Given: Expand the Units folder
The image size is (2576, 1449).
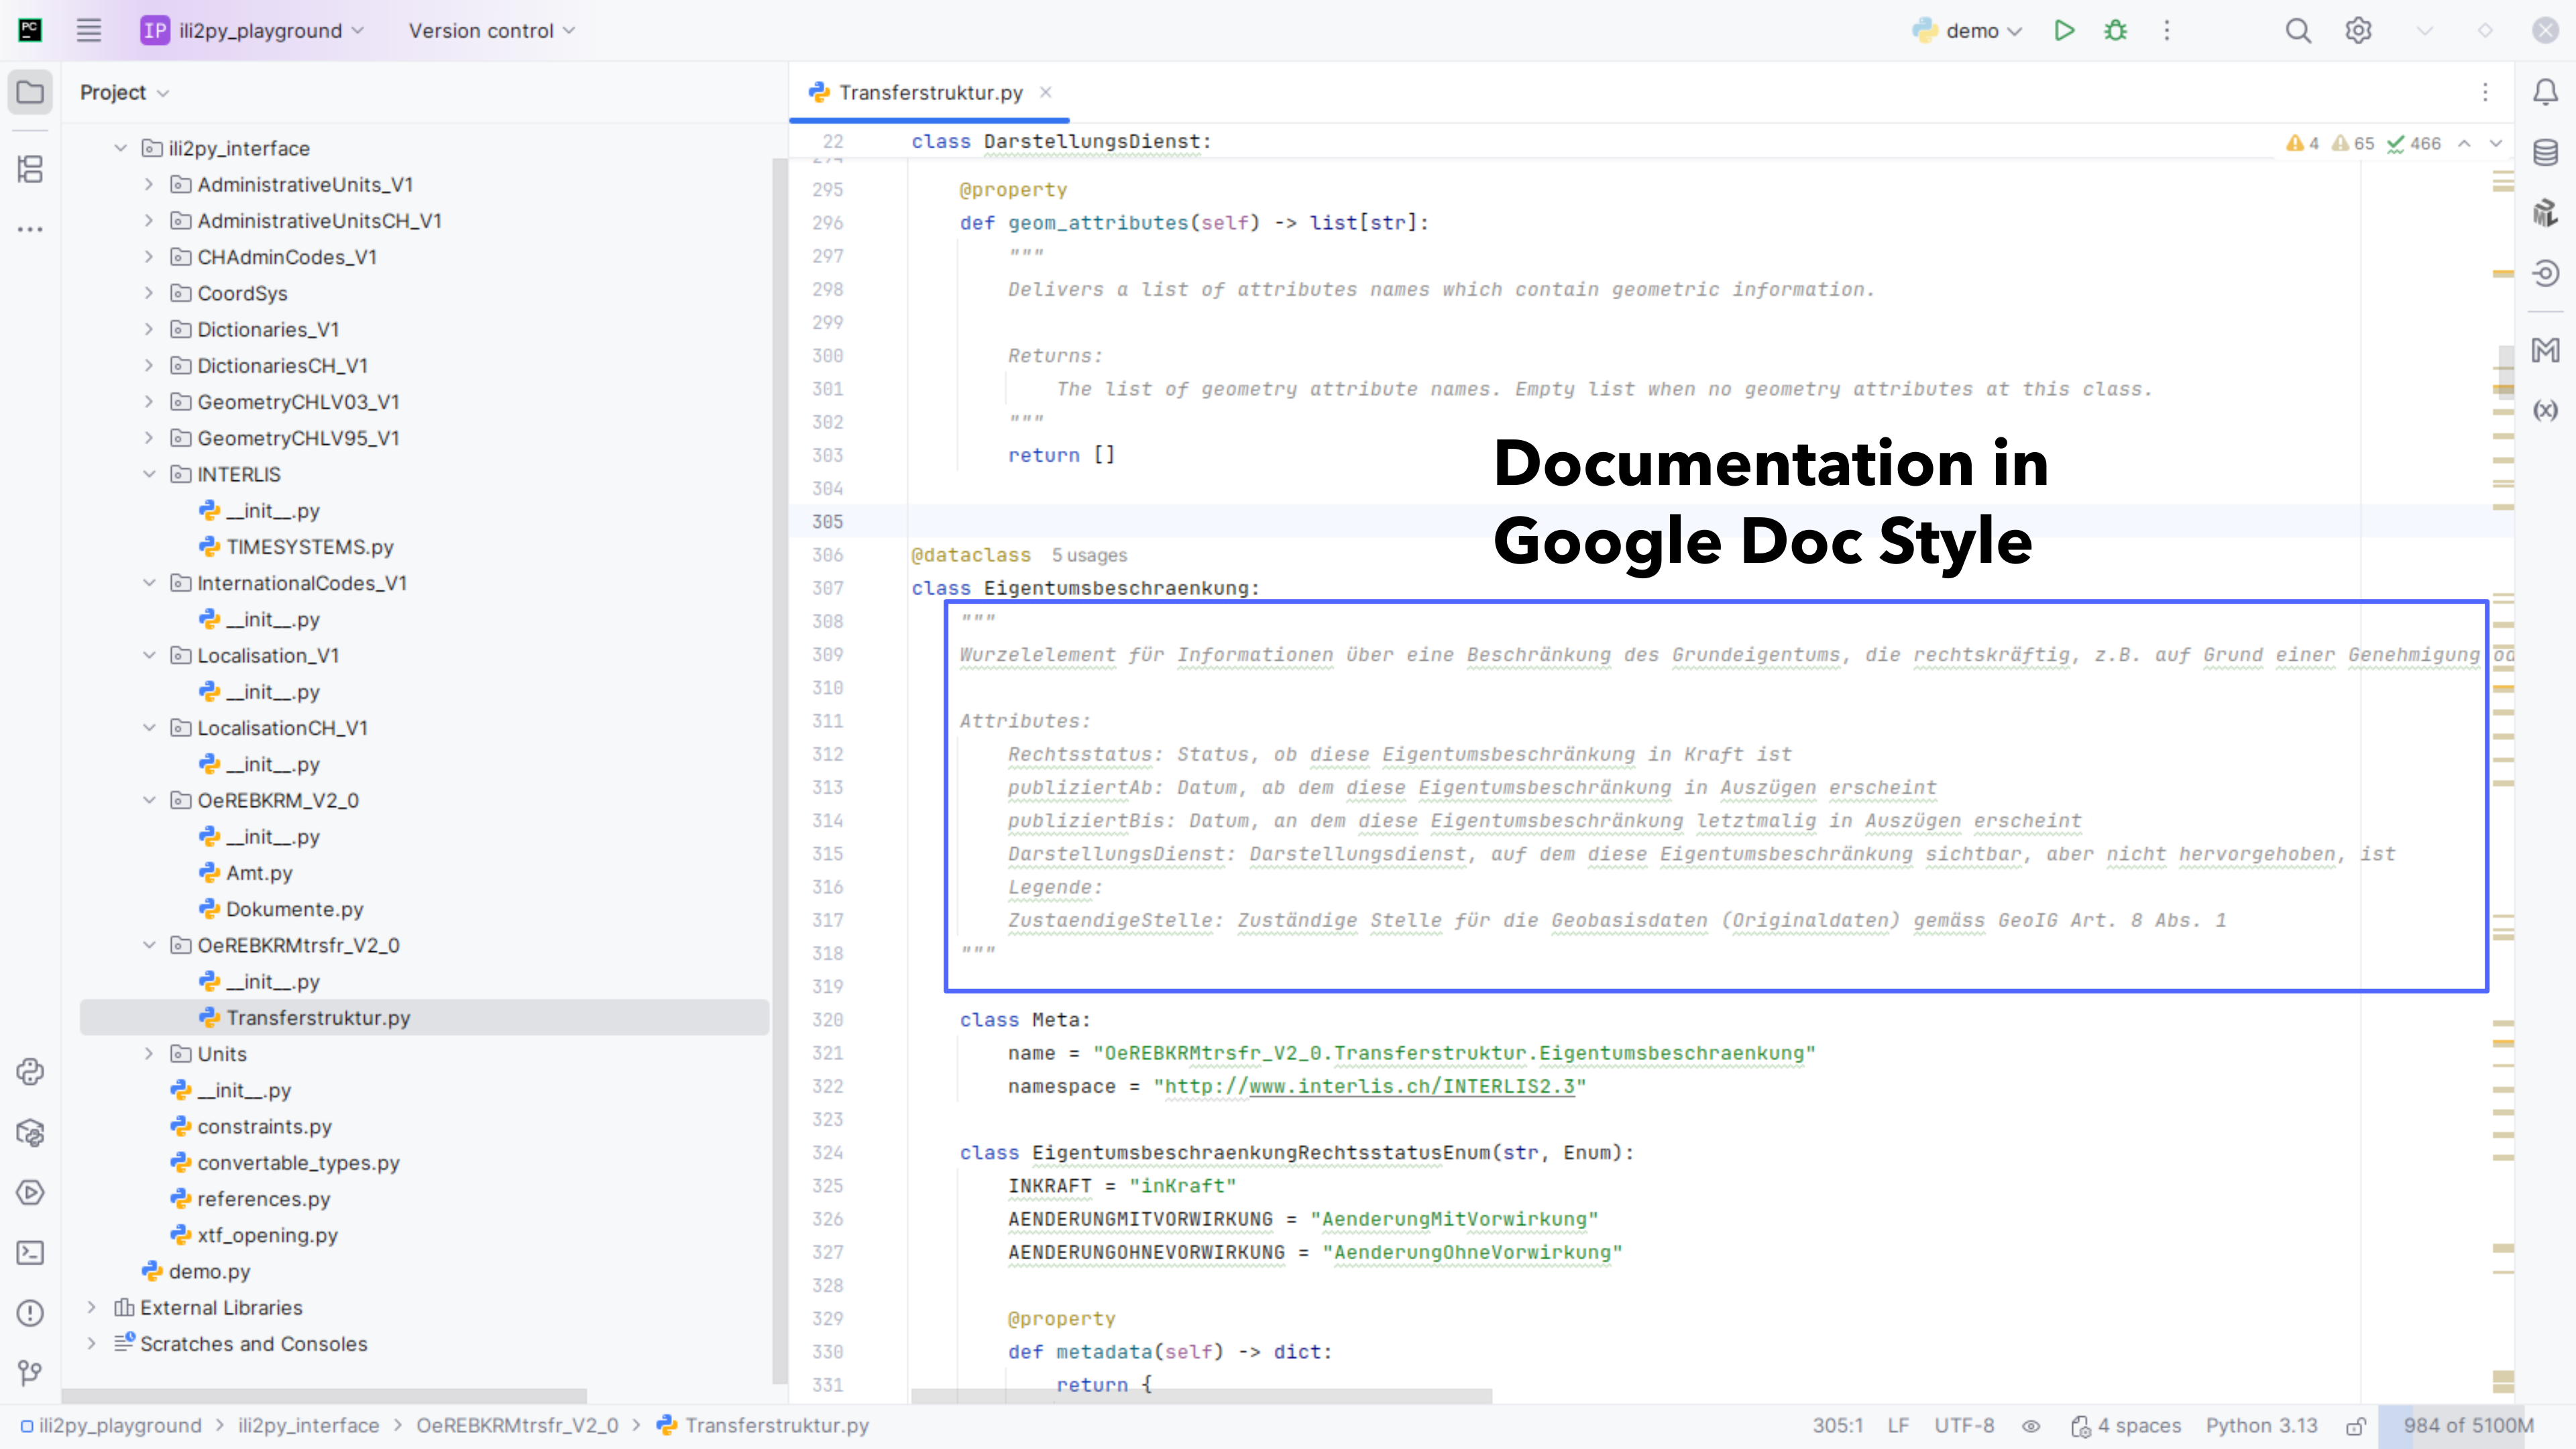Looking at the screenshot, I should (x=149, y=1054).
